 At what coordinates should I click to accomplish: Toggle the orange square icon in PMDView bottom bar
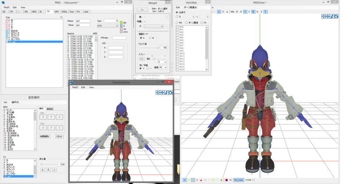coord(193,180)
